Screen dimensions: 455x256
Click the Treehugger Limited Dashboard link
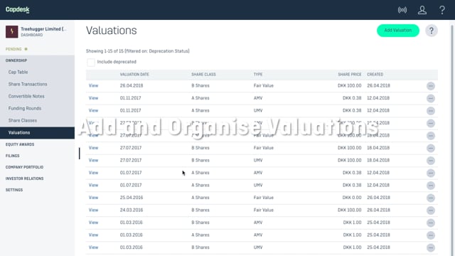tap(43, 31)
